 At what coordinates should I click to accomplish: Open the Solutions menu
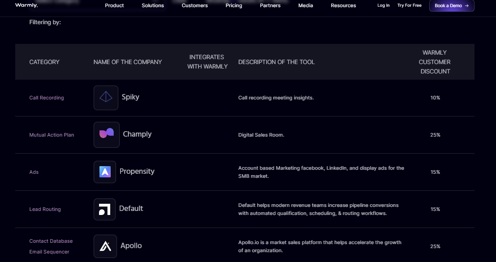tap(153, 5)
